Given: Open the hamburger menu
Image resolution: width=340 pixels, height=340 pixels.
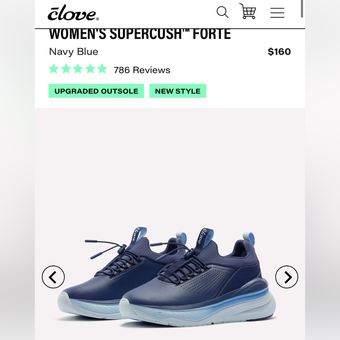Looking at the screenshot, I should tap(277, 13).
